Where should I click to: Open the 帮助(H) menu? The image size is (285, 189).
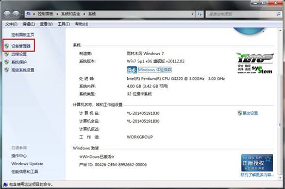click(x=81, y=24)
